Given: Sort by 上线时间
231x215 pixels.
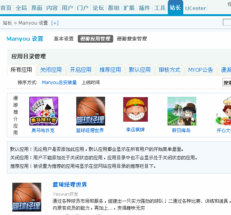Looking at the screenshot, I should click(x=90, y=83).
